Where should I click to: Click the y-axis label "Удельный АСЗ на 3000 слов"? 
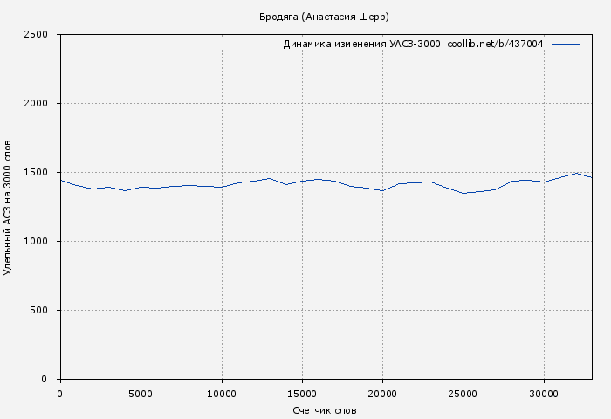tap(9, 207)
